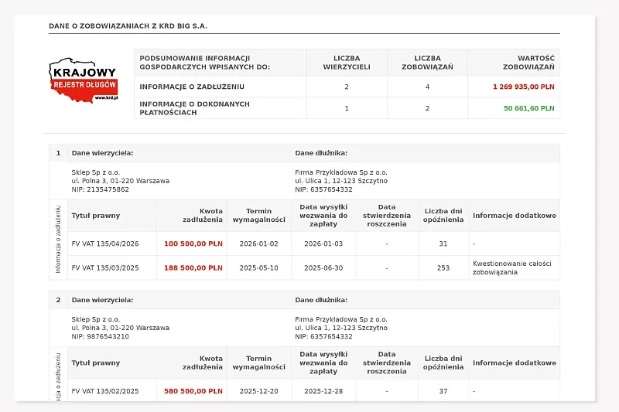Select the amount '580 500,00 PLN'

[x=193, y=391]
